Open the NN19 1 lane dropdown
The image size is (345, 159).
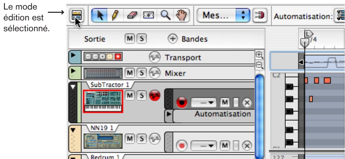coord(204,146)
